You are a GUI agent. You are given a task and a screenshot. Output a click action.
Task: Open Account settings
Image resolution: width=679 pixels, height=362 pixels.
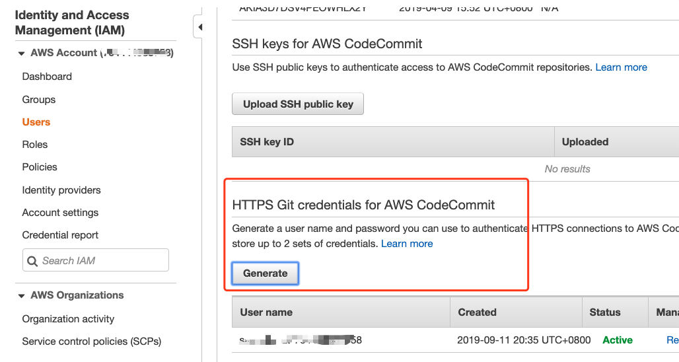(x=60, y=213)
